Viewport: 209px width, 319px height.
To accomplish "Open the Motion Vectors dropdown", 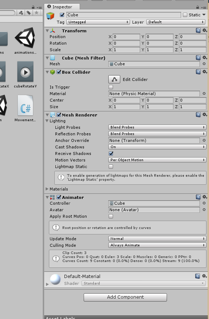I will point(157,160).
